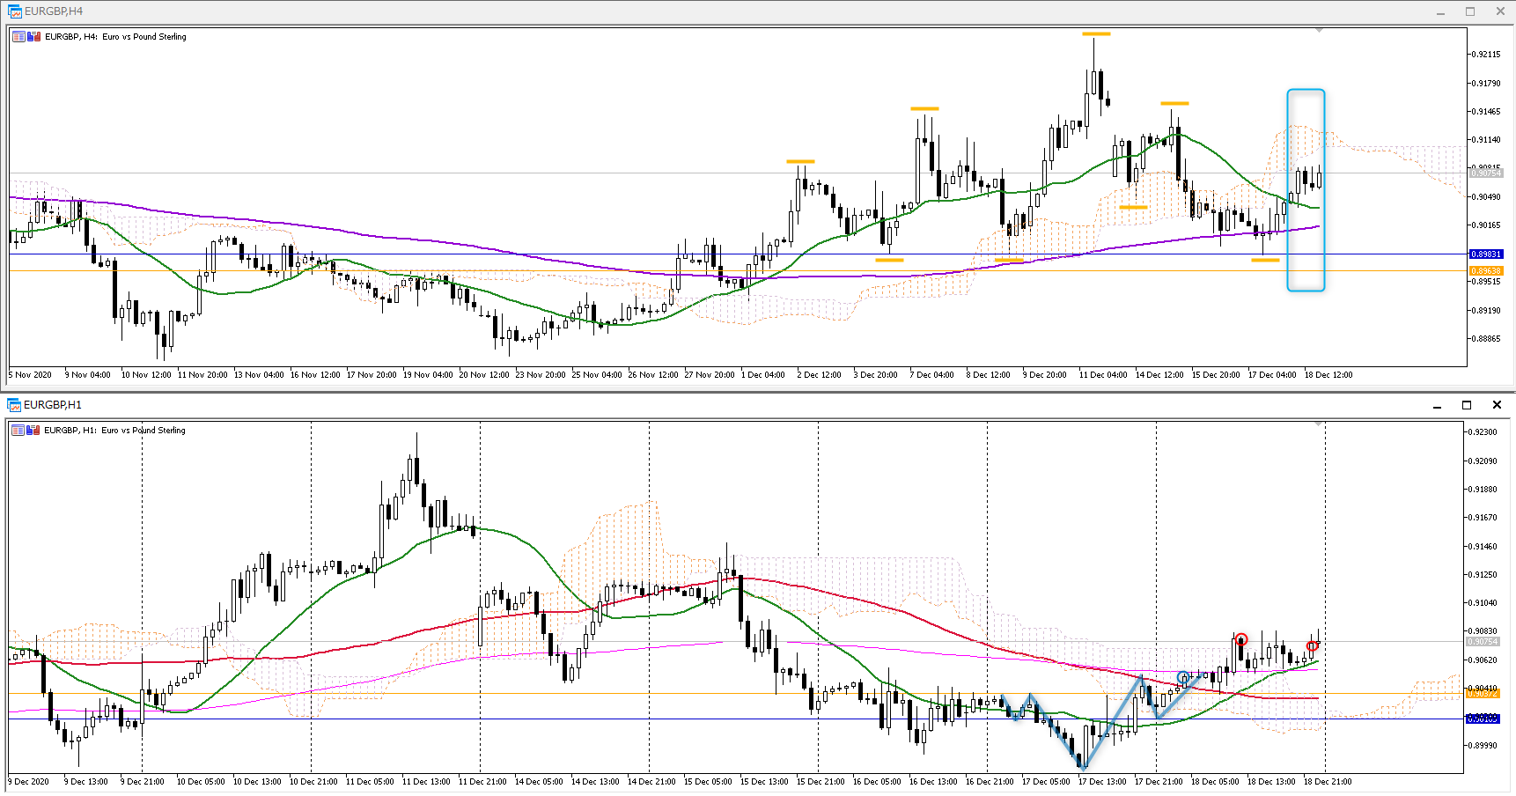The image size is (1516, 796).
Task: Click the EURGBP,H4 title bar text
Action: 54,11
